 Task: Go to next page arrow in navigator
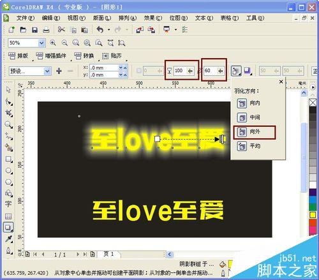click(x=78, y=254)
